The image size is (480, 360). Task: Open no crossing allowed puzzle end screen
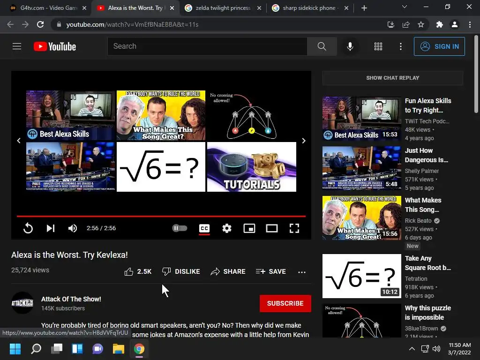point(252,115)
